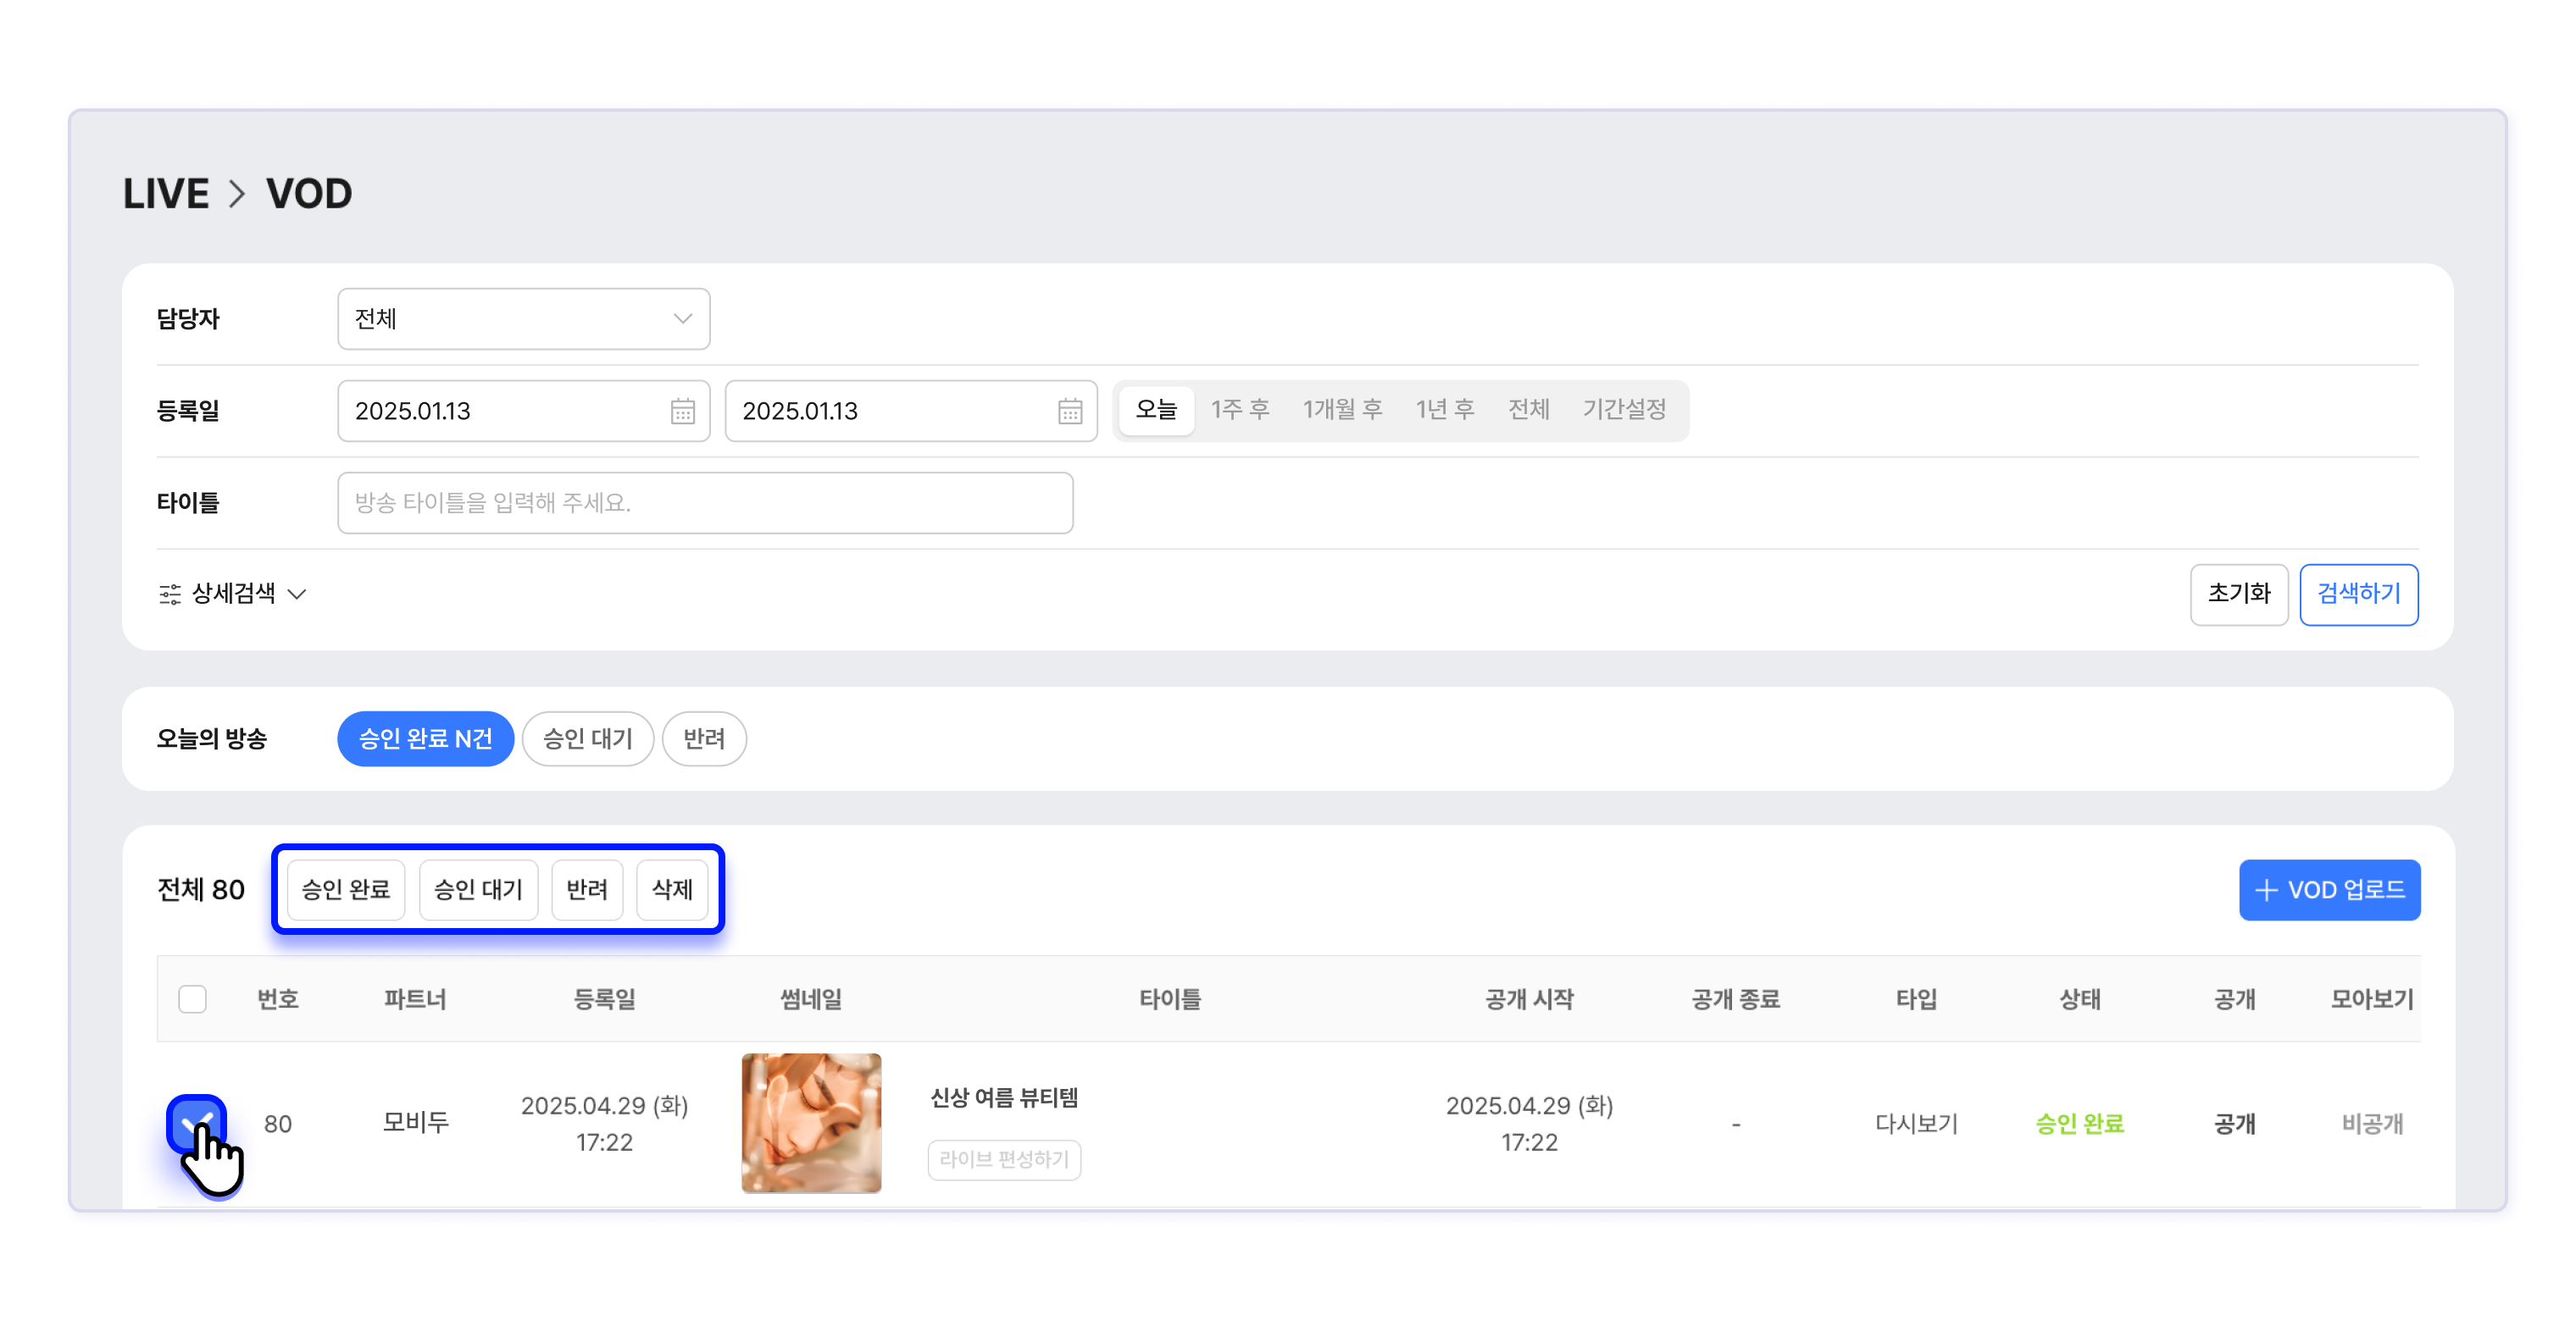Click the breadcrumb arrow between LIVE and VOD
Image resolution: width=2576 pixels, height=1321 pixels.
[236, 194]
